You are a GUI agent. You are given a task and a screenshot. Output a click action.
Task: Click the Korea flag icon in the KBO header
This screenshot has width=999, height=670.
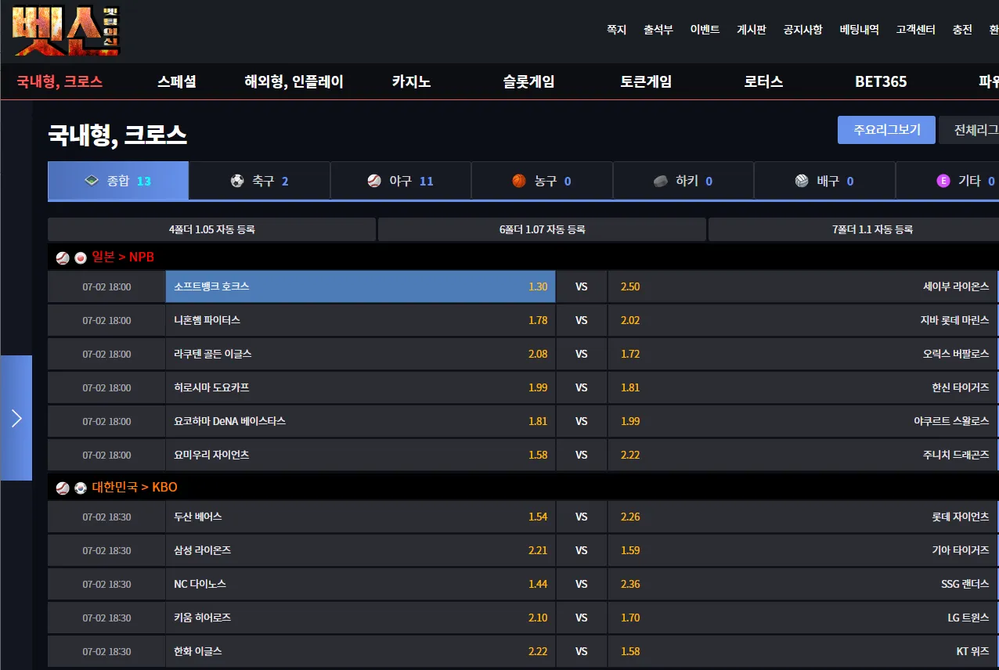(81, 488)
